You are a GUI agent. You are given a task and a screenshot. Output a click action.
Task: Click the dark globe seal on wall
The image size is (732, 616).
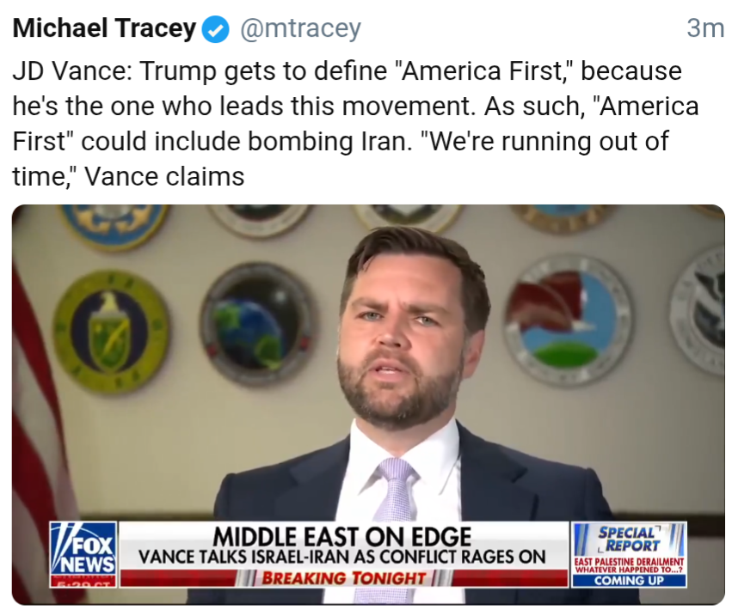pos(259,325)
